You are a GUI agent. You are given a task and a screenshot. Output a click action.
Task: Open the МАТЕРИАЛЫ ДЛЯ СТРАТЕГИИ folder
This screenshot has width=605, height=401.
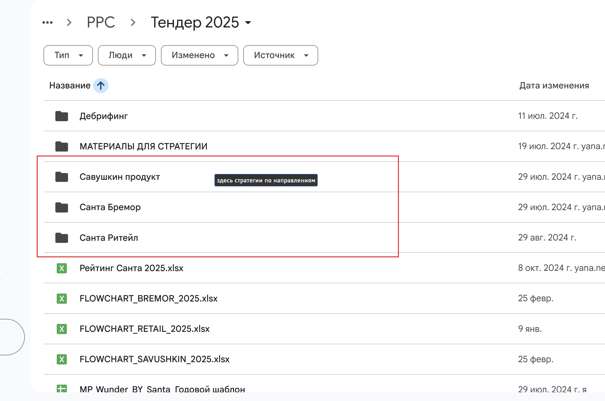pos(144,146)
